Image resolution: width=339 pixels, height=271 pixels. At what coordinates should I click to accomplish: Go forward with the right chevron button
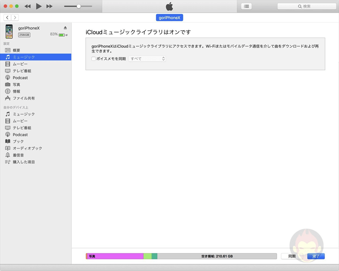pos(15,17)
